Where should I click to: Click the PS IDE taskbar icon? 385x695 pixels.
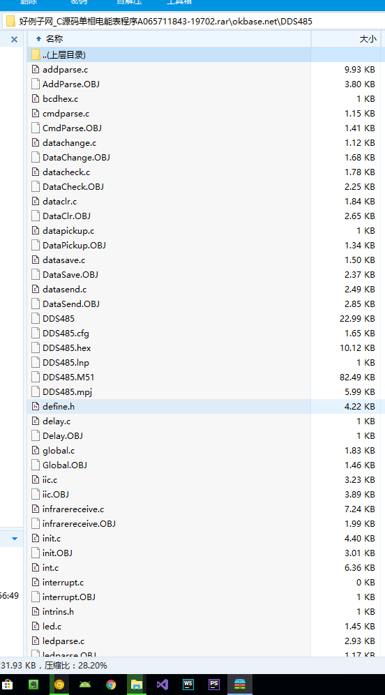point(214,685)
